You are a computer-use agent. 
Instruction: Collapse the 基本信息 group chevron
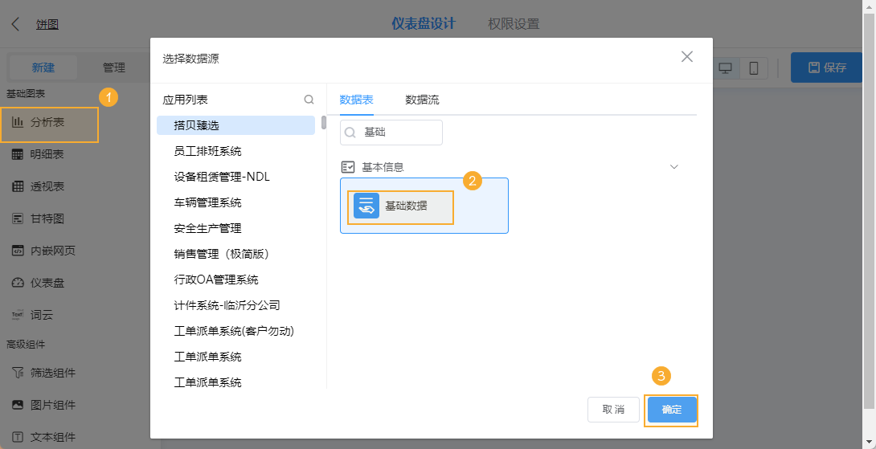pyautogui.click(x=674, y=166)
